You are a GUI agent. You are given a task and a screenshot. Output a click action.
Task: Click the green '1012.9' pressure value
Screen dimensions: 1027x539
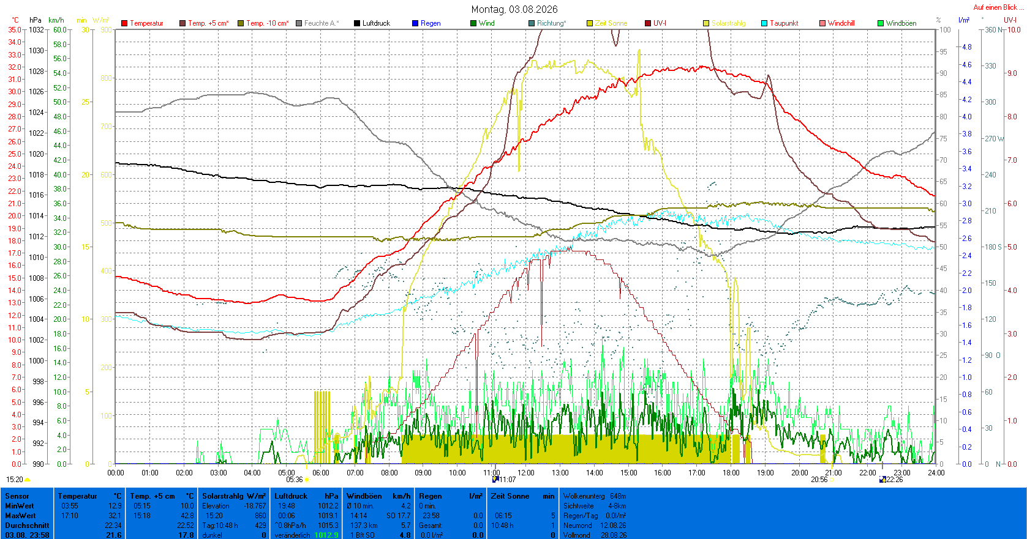[326, 535]
